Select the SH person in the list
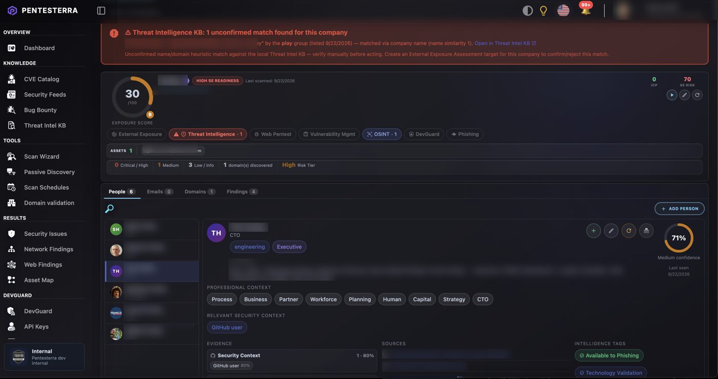This screenshot has width=718, height=379. (x=152, y=229)
